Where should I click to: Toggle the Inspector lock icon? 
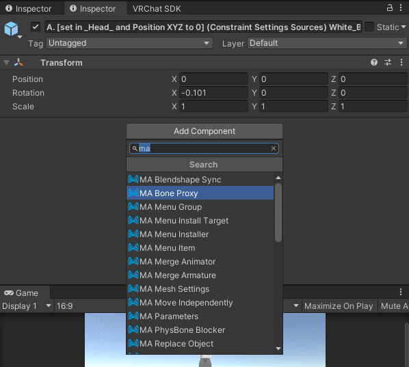point(389,8)
